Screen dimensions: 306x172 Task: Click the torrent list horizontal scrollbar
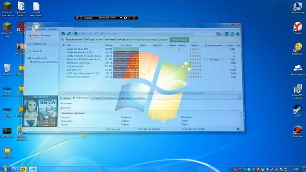click(151, 92)
